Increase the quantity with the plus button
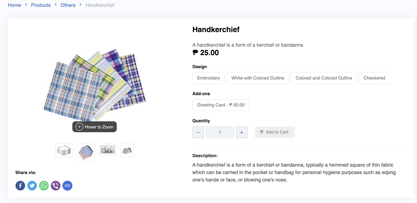417x203 pixels. [242, 132]
